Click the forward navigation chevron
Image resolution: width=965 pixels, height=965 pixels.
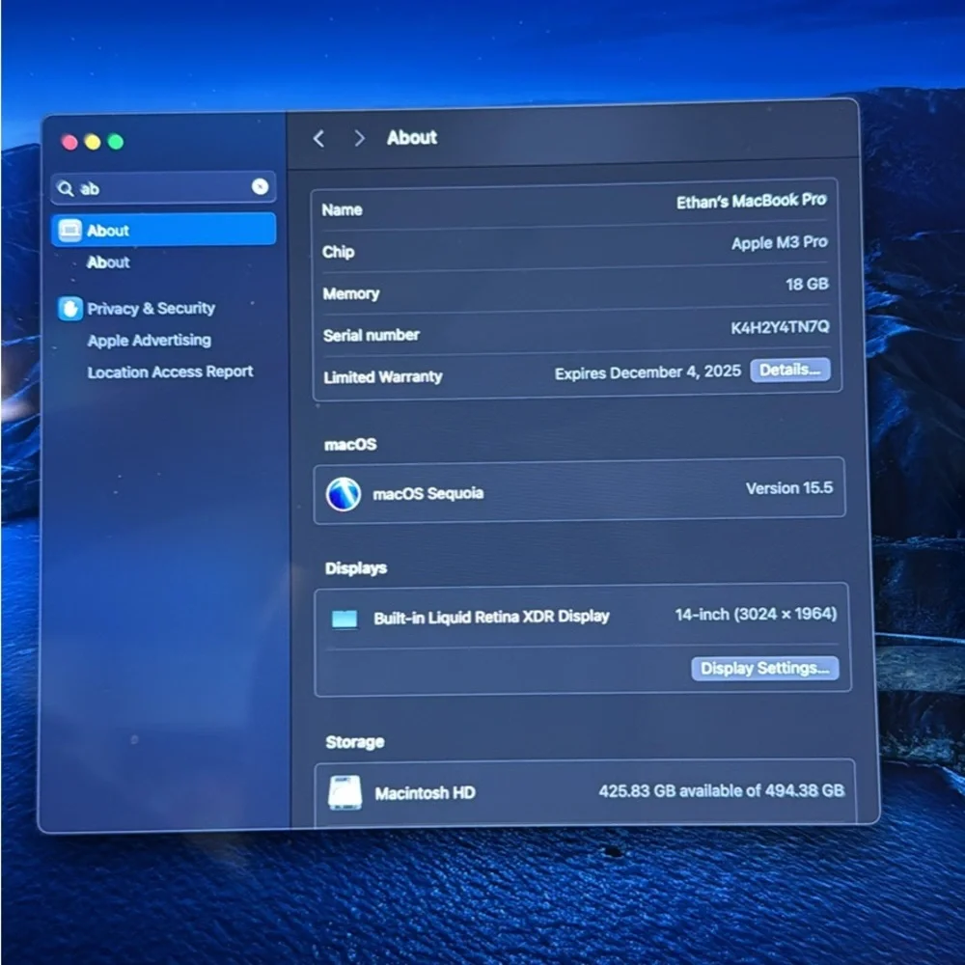click(x=359, y=138)
